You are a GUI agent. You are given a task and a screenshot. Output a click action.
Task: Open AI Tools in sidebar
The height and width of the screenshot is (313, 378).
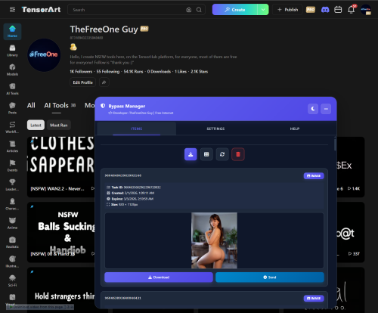pos(12,89)
